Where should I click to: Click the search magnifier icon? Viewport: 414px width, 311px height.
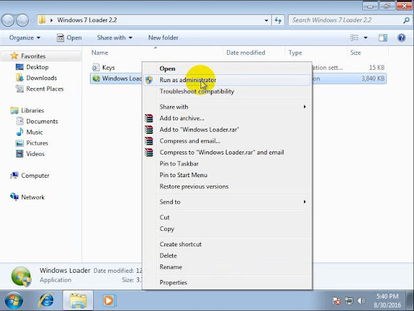click(406, 20)
